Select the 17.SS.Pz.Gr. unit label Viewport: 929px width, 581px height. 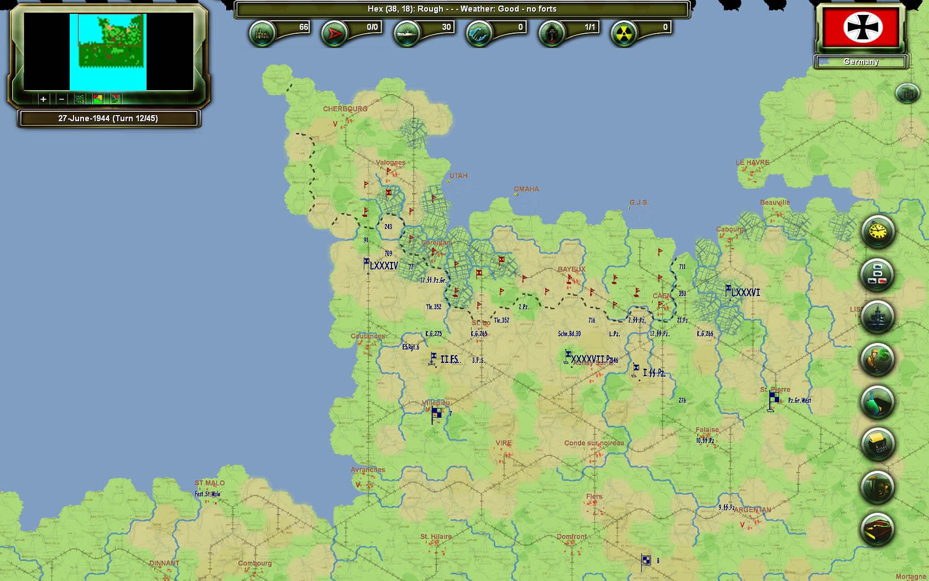click(x=433, y=280)
